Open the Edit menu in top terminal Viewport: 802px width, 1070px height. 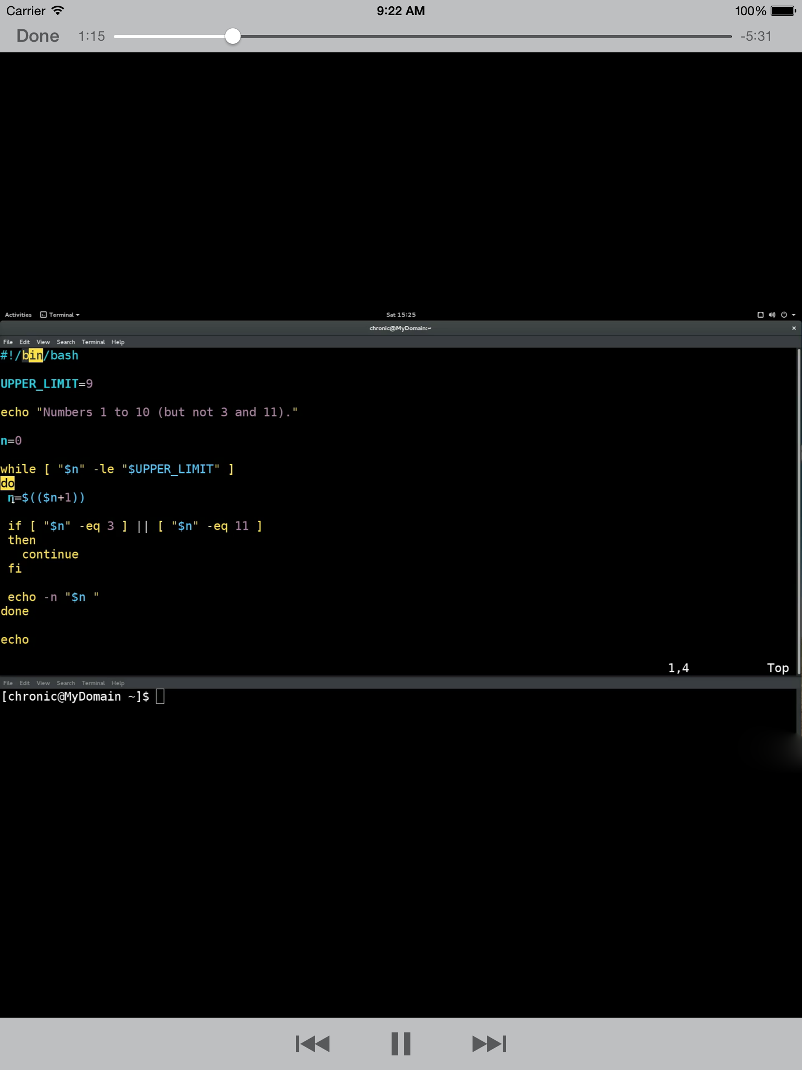pos(25,342)
